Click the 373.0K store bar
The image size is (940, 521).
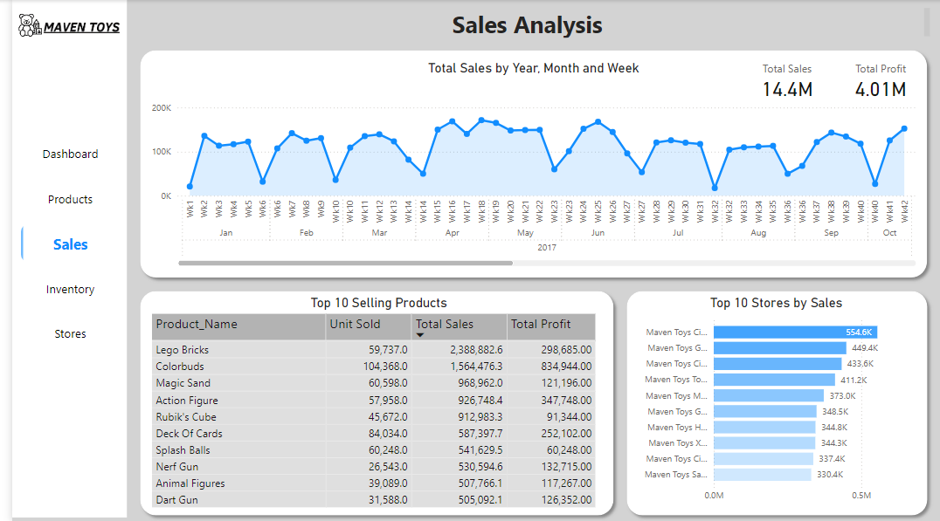(769, 395)
